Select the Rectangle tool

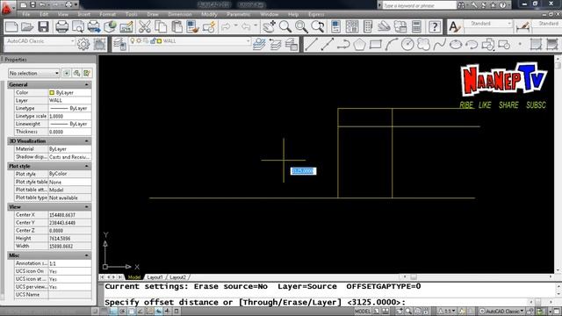(375, 45)
